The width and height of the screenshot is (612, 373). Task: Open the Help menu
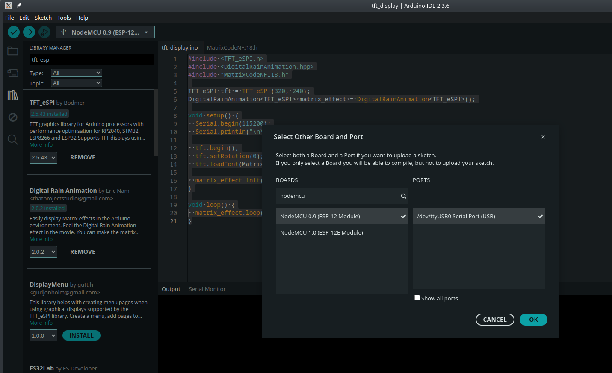click(x=82, y=18)
